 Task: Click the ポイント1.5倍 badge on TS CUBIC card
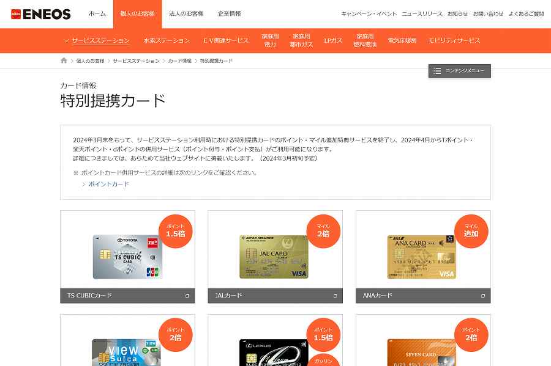coord(175,231)
